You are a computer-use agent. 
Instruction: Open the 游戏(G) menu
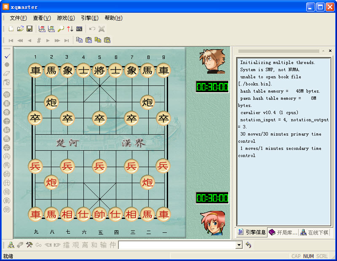point(66,18)
